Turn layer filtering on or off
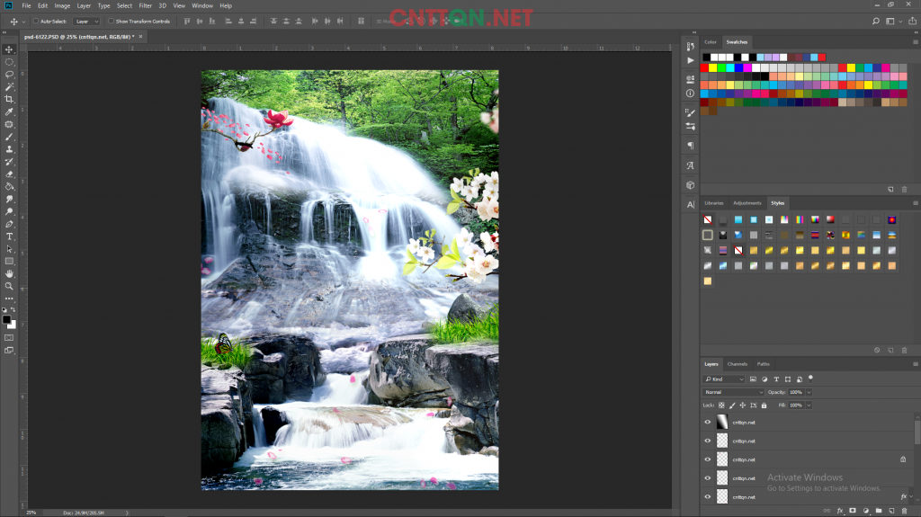Image resolution: width=921 pixels, height=517 pixels. (810, 379)
